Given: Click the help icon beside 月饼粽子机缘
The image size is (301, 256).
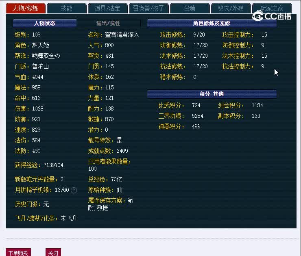Looking at the screenshot, I should pos(74,190).
